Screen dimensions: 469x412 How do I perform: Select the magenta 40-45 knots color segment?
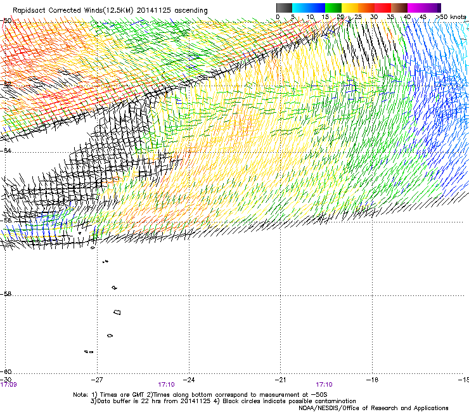(416, 8)
